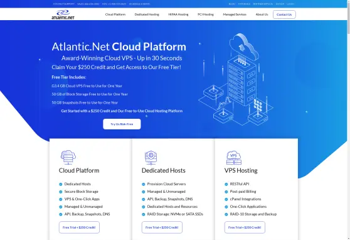
Task: Click 'RAID Storage: NVMe or SATA SSDs' item
Action: pos(175,214)
